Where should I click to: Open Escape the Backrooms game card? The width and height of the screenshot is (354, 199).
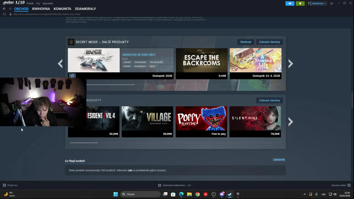202,64
